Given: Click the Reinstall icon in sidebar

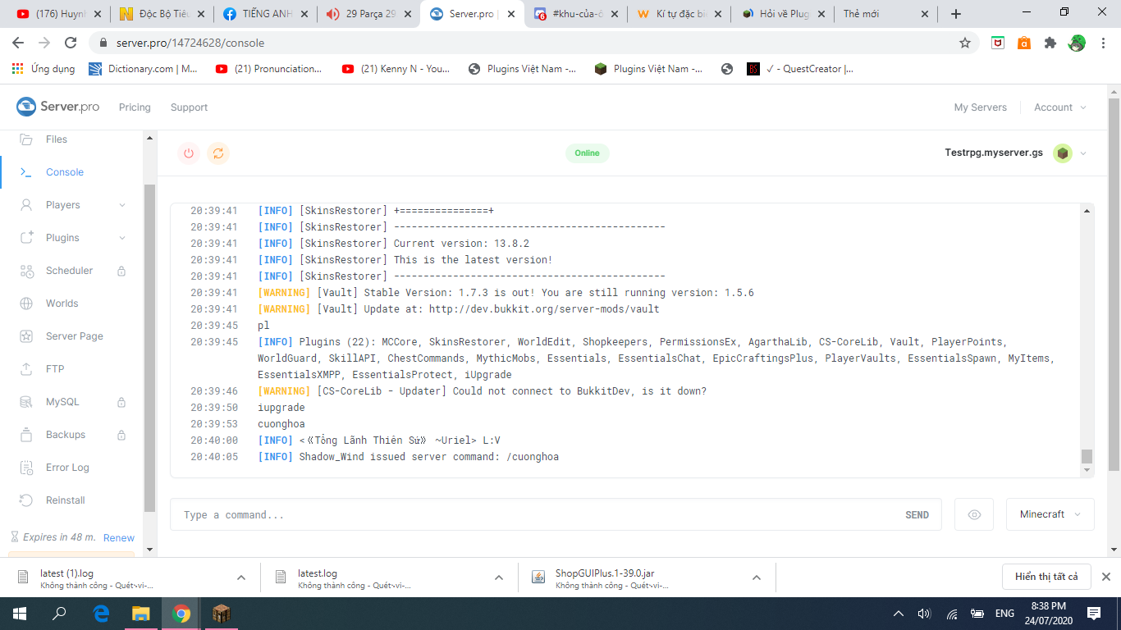Looking at the screenshot, I should click(x=26, y=500).
